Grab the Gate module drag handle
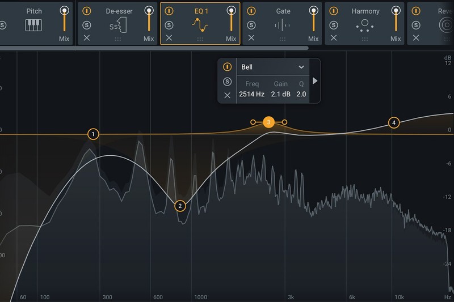Image resolution: width=454 pixels, height=302 pixels. (282, 39)
